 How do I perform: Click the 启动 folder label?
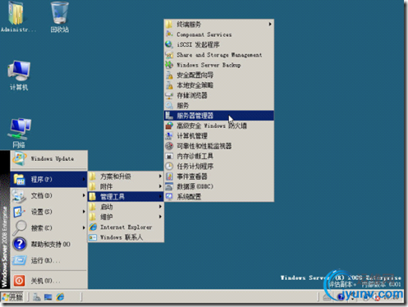[x=107, y=207]
